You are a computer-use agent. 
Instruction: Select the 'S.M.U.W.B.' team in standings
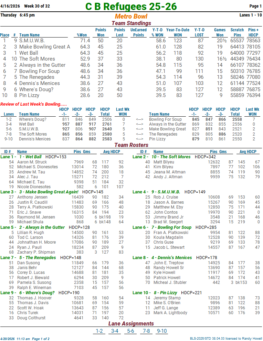(x=32, y=41)
